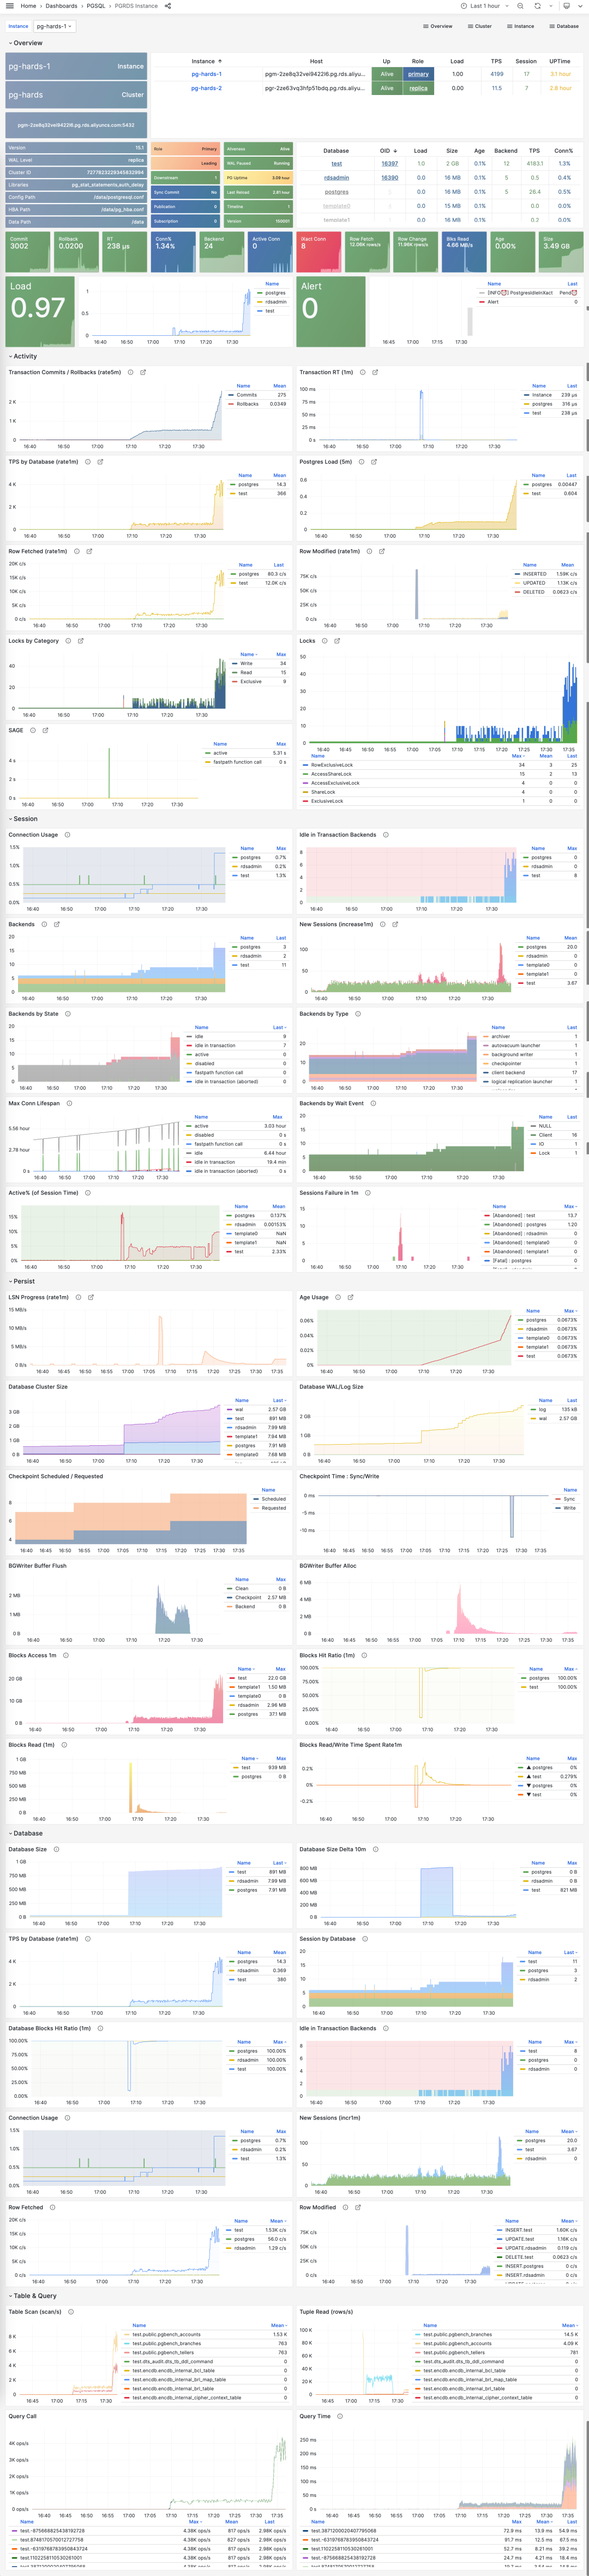Click info icon of first Connection Usage panel

tap(68, 835)
